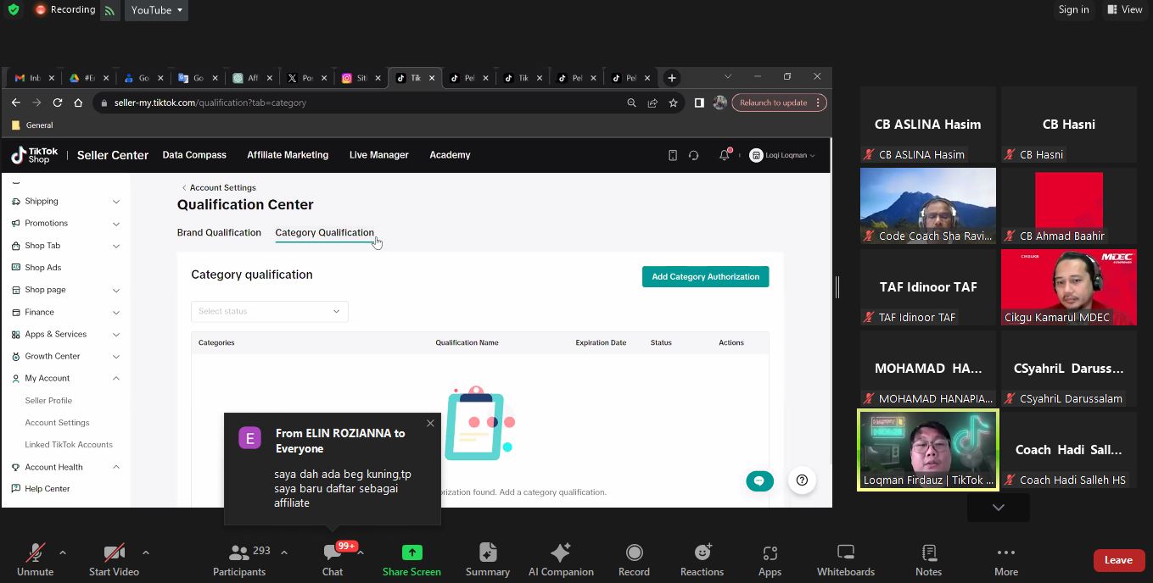1153x583 pixels.
Task: Select Code Coach Sha Ravi video tile
Action: tap(927, 206)
